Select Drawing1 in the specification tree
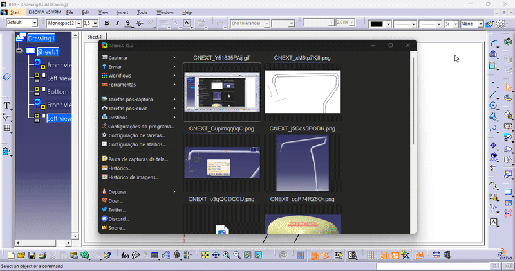This screenshot has height=271, width=515. point(41,39)
